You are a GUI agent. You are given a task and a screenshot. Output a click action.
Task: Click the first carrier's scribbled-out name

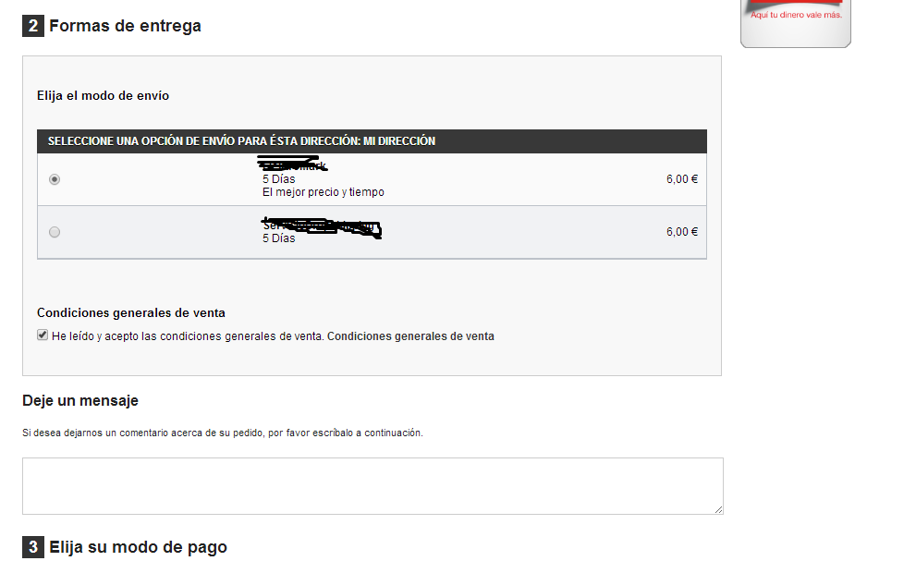click(294, 166)
